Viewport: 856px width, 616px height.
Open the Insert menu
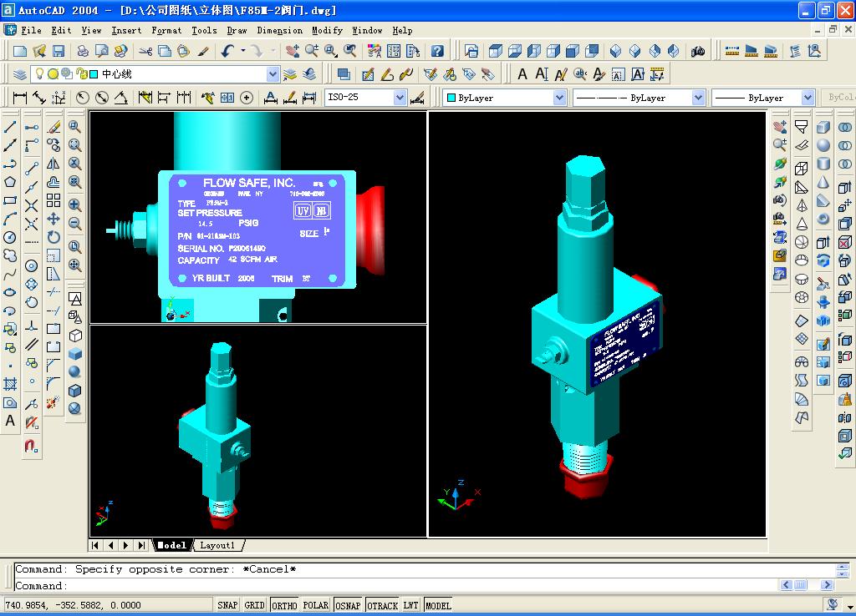(x=126, y=31)
